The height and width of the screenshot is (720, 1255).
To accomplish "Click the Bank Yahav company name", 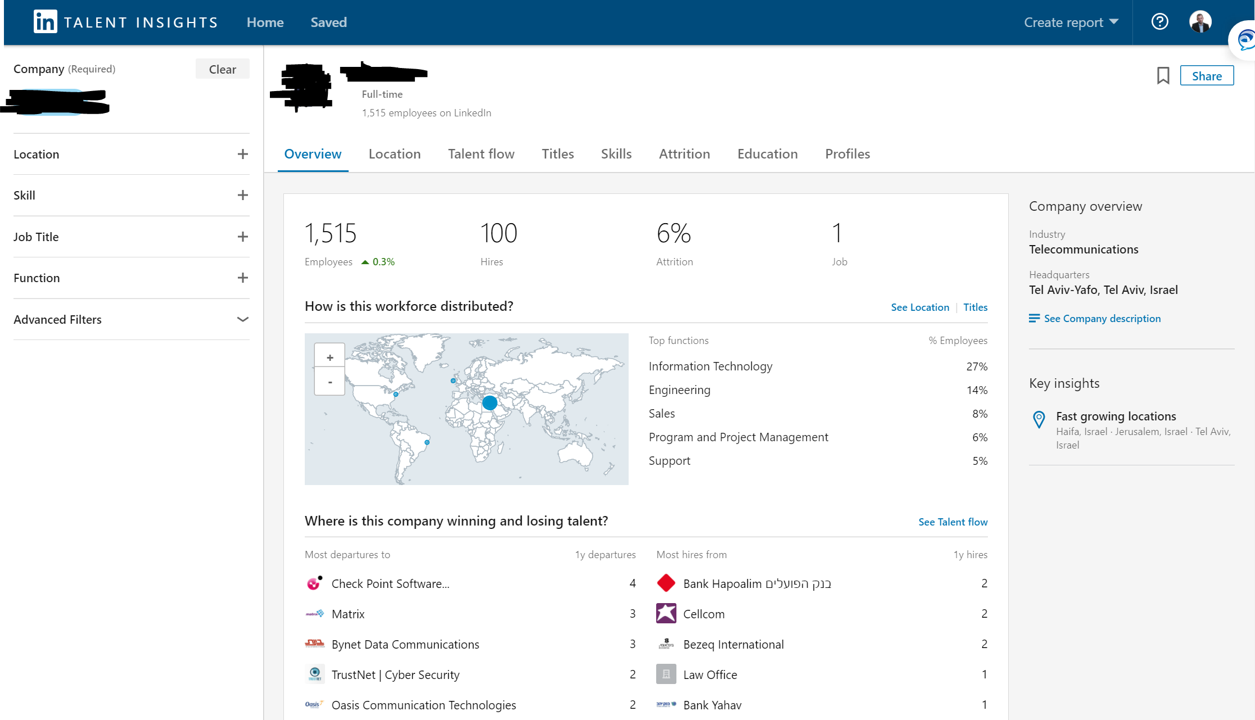I will [x=712, y=705].
